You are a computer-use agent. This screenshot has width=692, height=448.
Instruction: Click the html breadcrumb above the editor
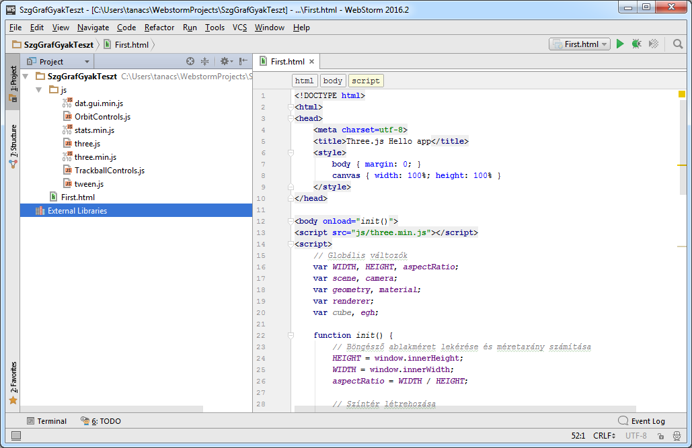pos(304,81)
